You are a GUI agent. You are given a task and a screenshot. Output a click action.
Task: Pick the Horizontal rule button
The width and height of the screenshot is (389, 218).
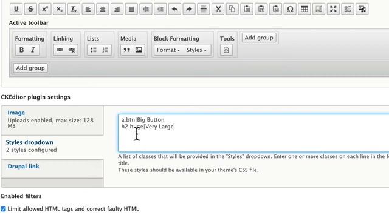click(204, 9)
